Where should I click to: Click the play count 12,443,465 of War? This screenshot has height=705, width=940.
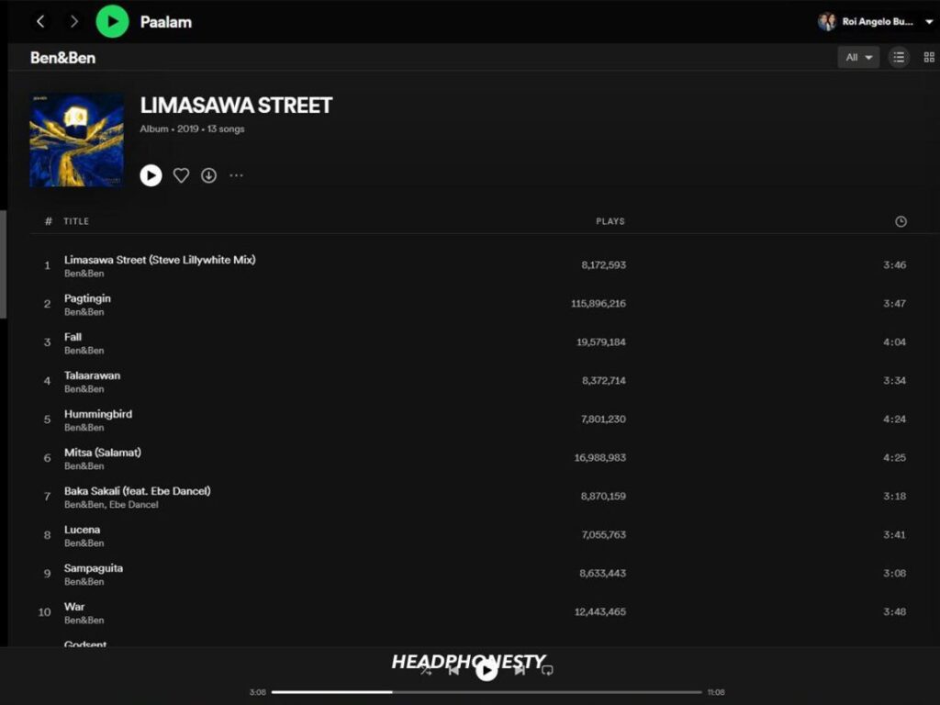[x=600, y=611]
